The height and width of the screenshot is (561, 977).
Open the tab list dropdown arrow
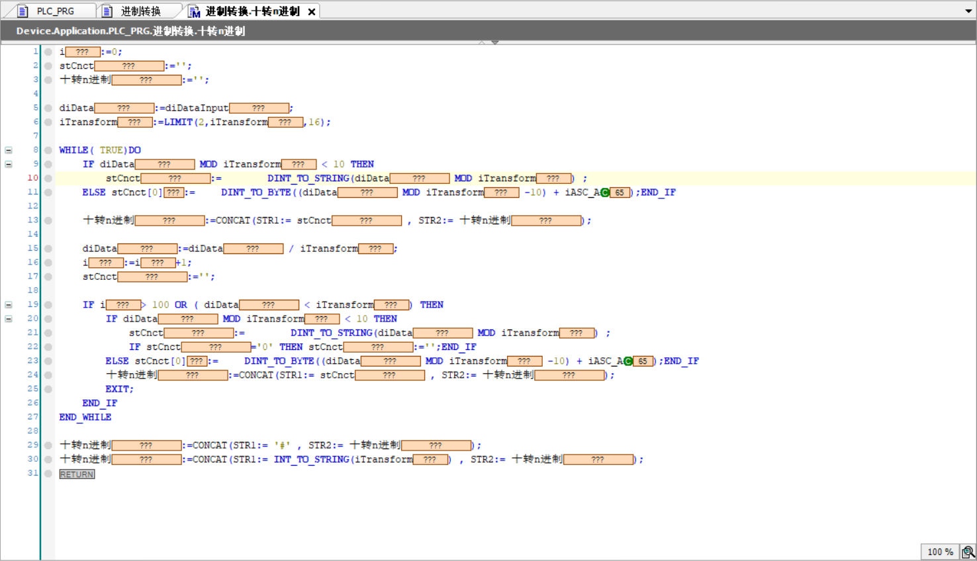(968, 11)
